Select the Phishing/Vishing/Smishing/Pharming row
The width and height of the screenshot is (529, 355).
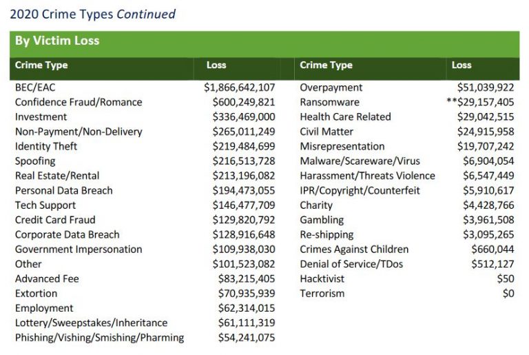tap(99, 338)
